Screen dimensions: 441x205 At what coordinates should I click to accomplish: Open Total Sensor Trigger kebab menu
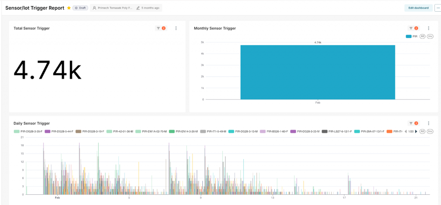[176, 28]
